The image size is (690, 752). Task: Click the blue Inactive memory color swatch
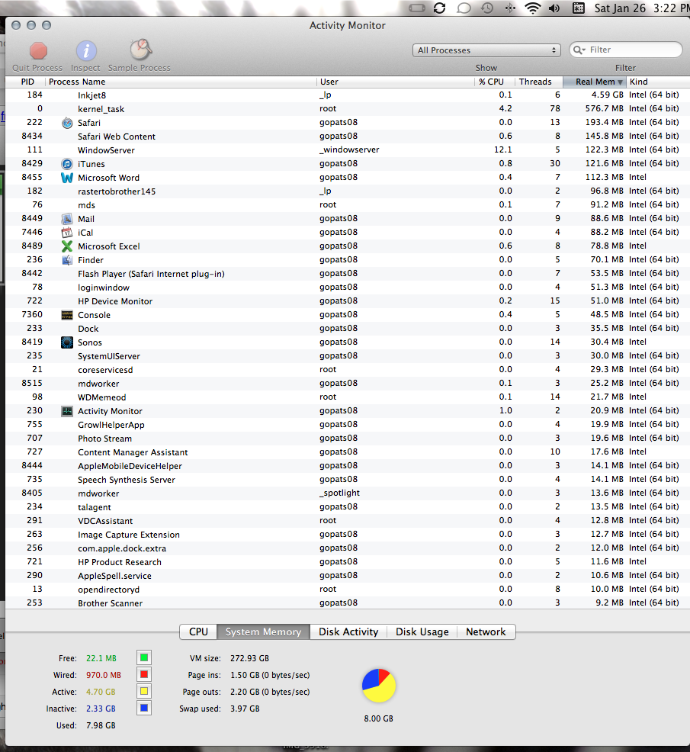(x=144, y=708)
